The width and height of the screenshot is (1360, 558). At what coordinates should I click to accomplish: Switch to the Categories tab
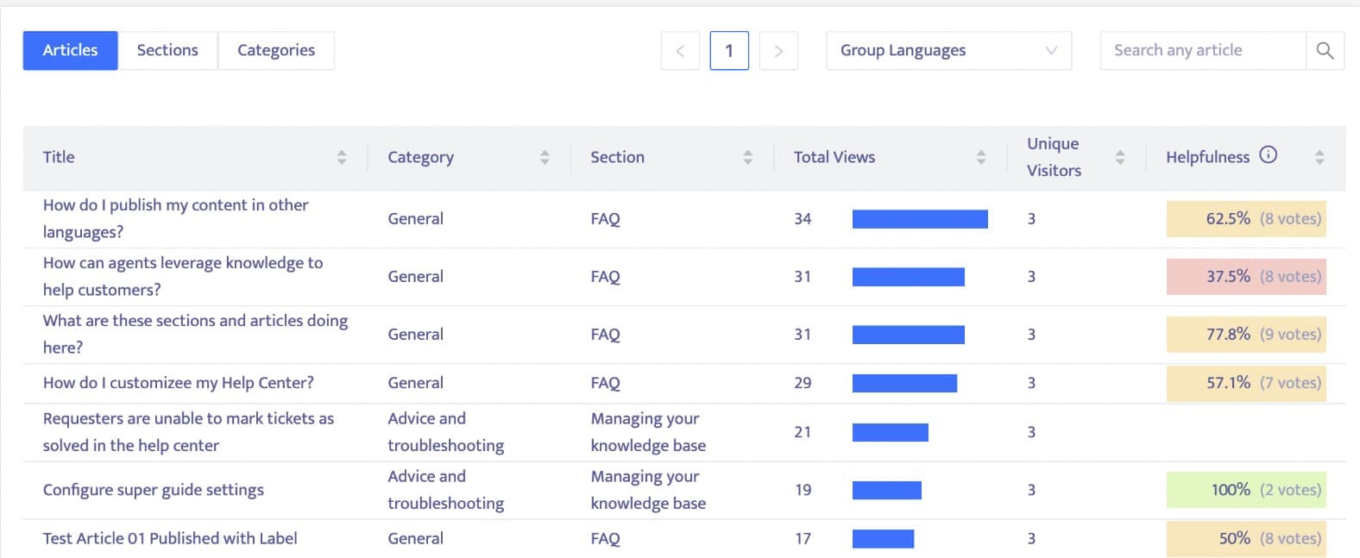(276, 51)
